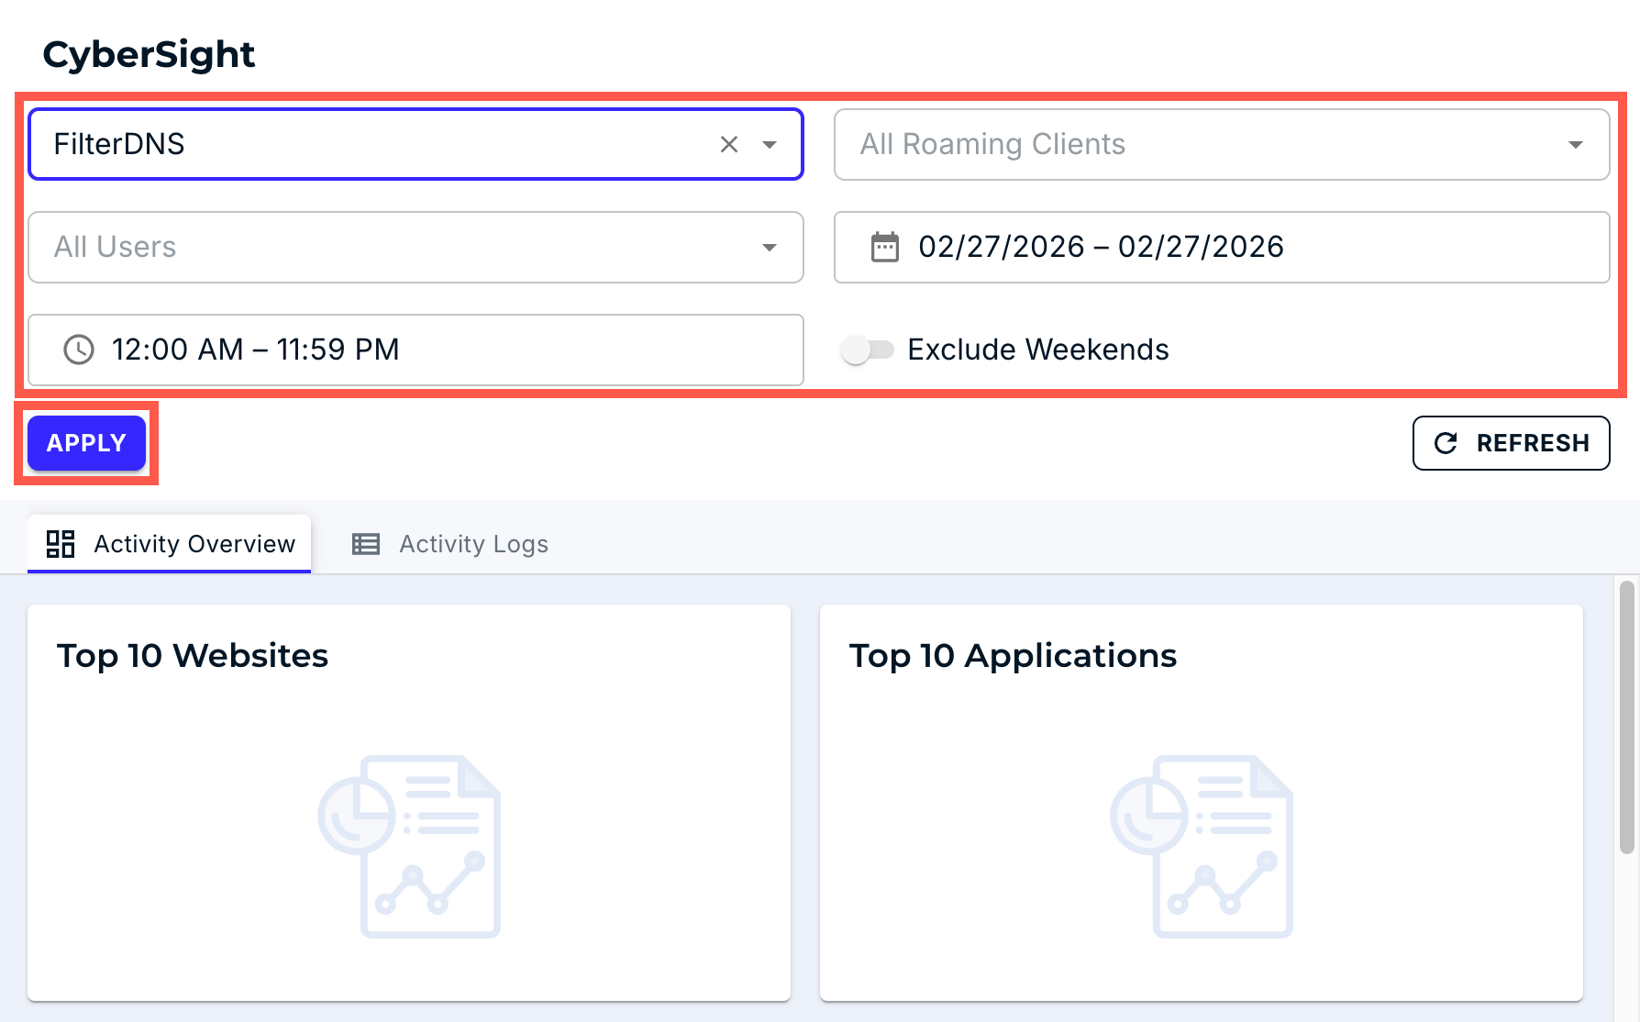The height and width of the screenshot is (1022, 1640).
Task: Click the vertical scrollbar thumb
Action: pyautogui.click(x=1627, y=717)
